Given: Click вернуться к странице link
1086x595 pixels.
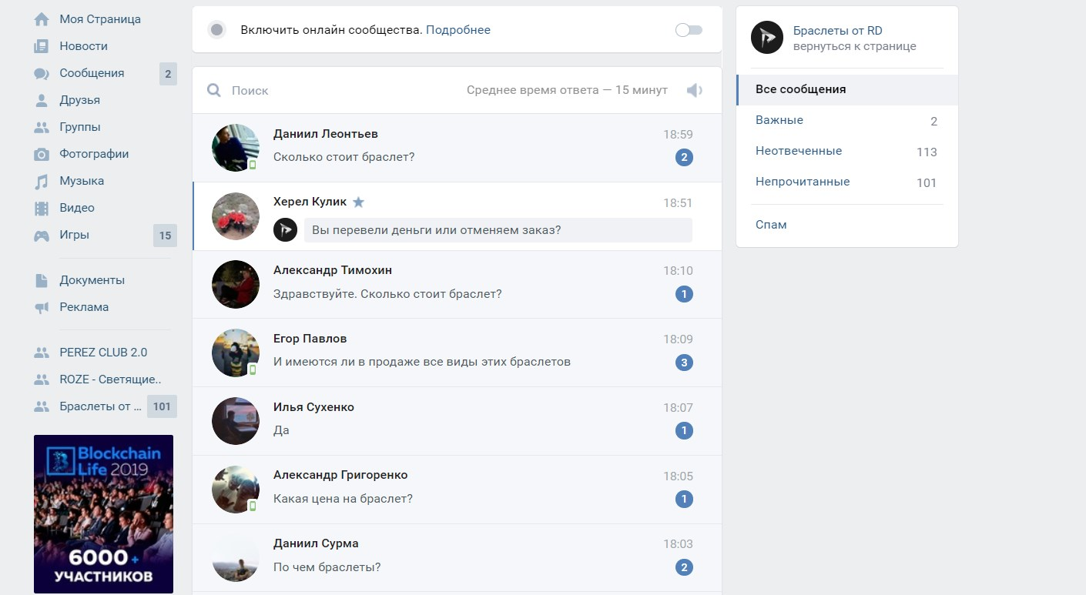Looking at the screenshot, I should pyautogui.click(x=855, y=46).
